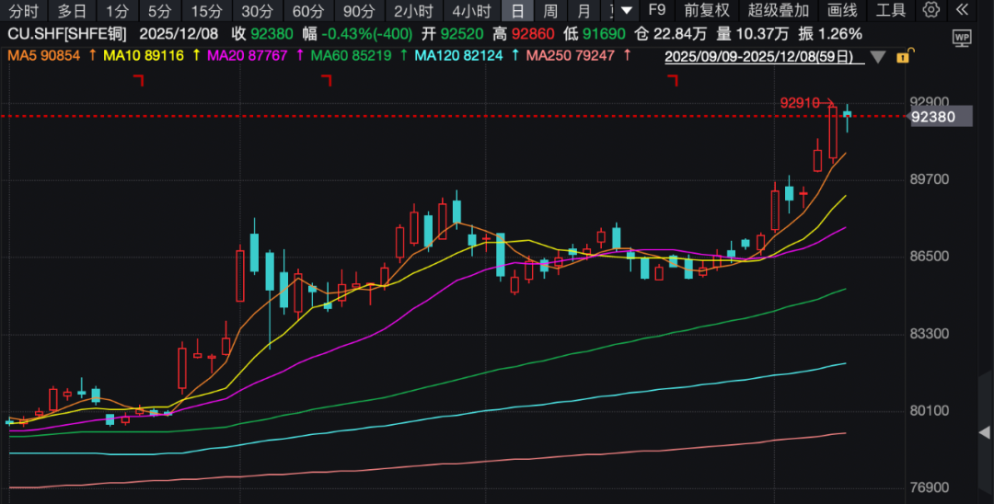Click the 92380 current price tag
Screen dimensions: 994x504
(x=932, y=117)
